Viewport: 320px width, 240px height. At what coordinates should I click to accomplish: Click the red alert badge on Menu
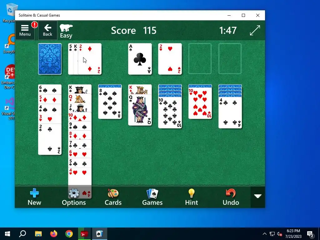pos(34,25)
